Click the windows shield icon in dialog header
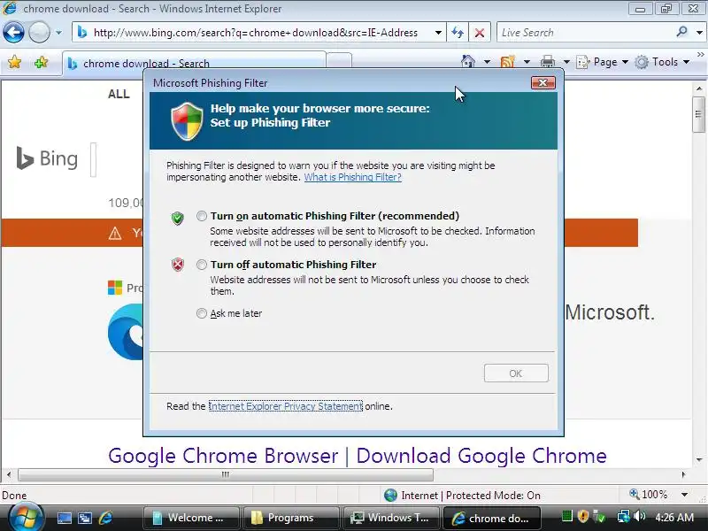708x531 pixels. point(187,121)
